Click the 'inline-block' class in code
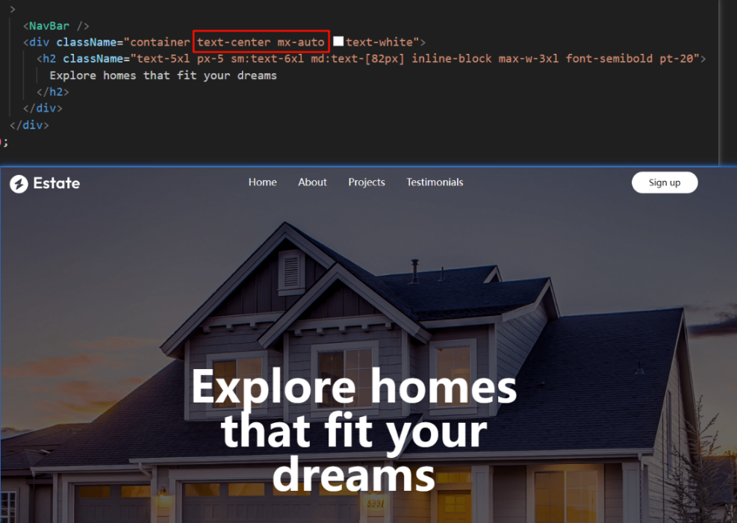 (x=452, y=59)
